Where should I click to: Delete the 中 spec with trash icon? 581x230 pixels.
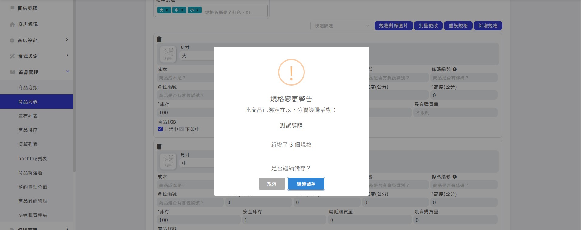(159, 147)
